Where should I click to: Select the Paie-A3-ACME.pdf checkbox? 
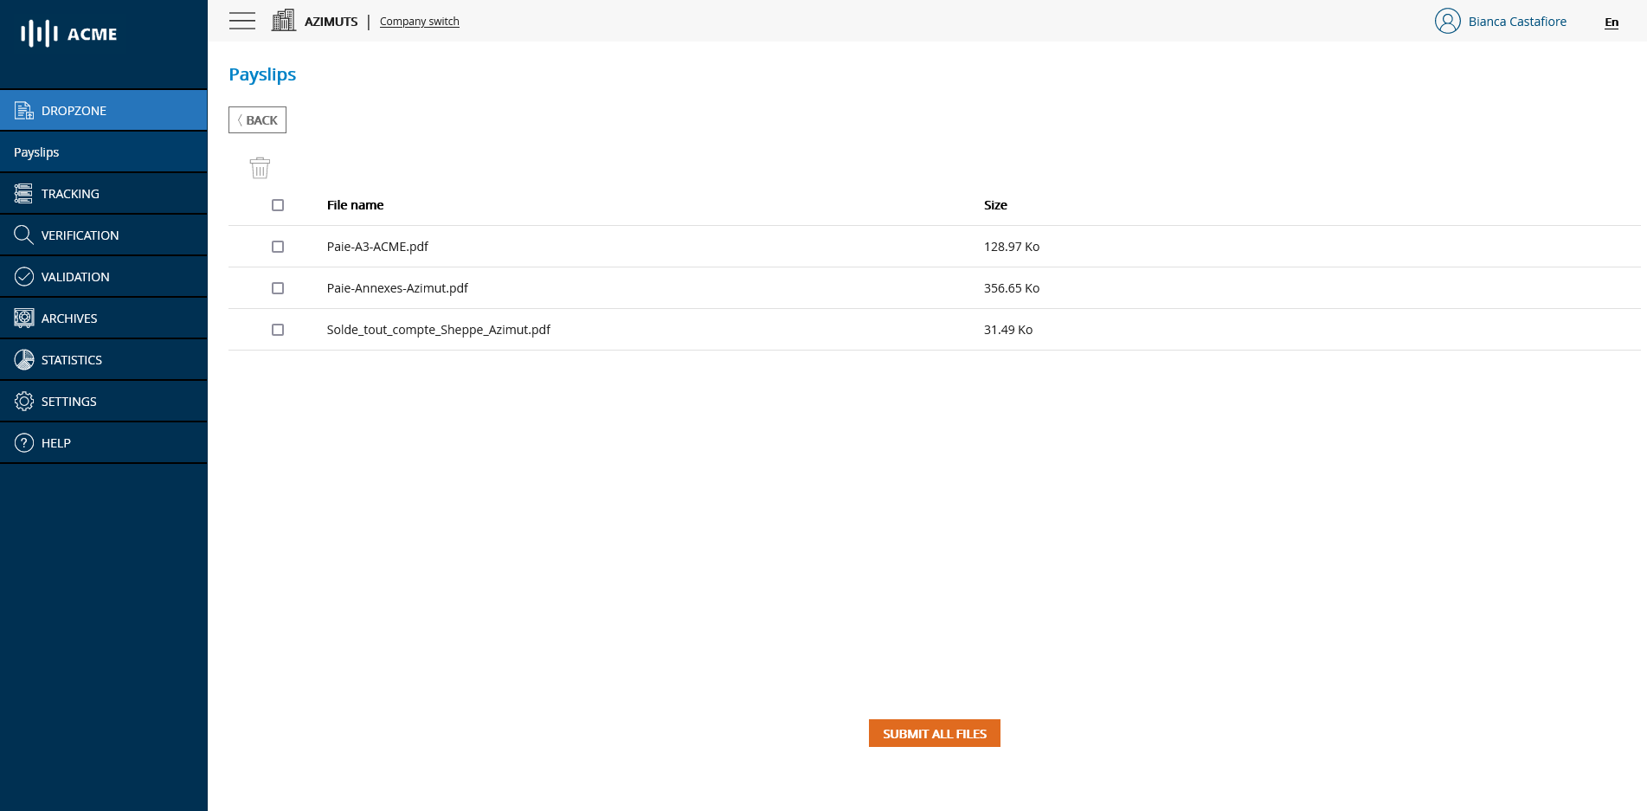click(x=277, y=247)
